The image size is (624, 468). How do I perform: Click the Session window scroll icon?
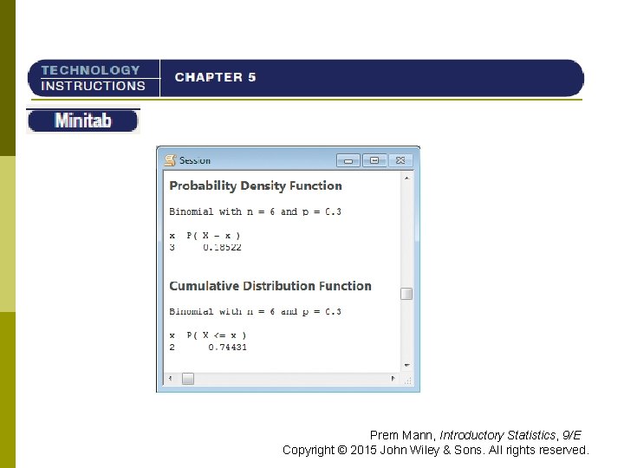click(x=171, y=160)
